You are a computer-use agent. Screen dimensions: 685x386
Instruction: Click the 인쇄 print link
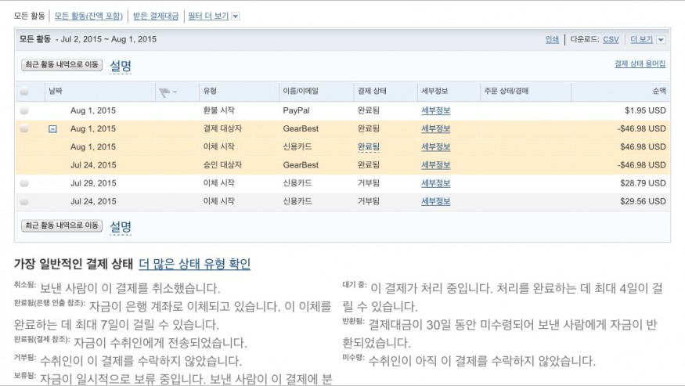click(x=552, y=39)
